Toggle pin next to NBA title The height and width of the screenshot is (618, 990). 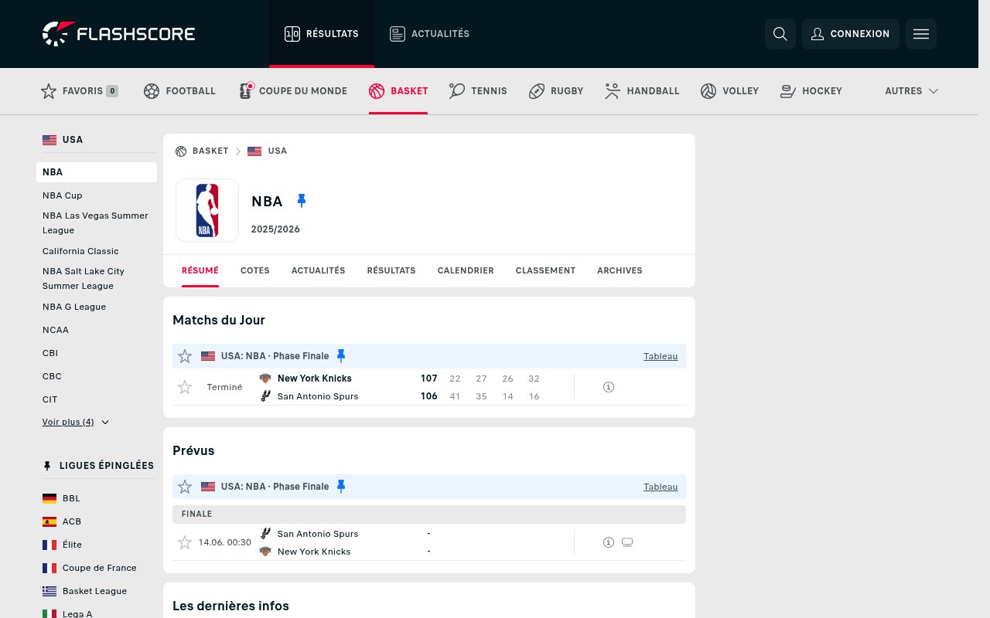tap(302, 201)
